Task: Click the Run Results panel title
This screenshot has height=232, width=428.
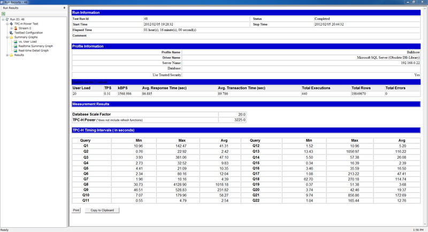Action: [11, 8]
